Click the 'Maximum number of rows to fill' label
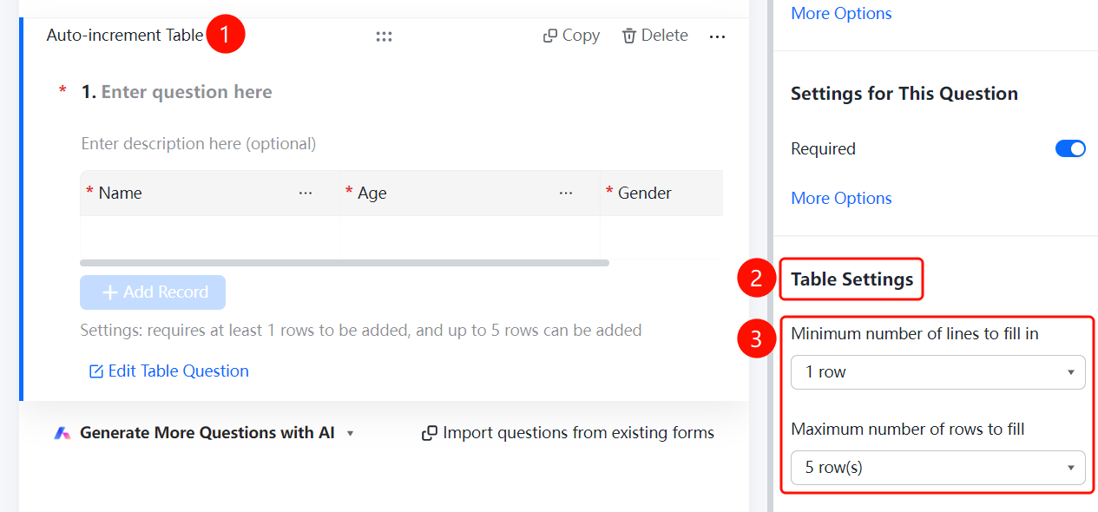This screenshot has width=1098, height=512. pos(908,429)
